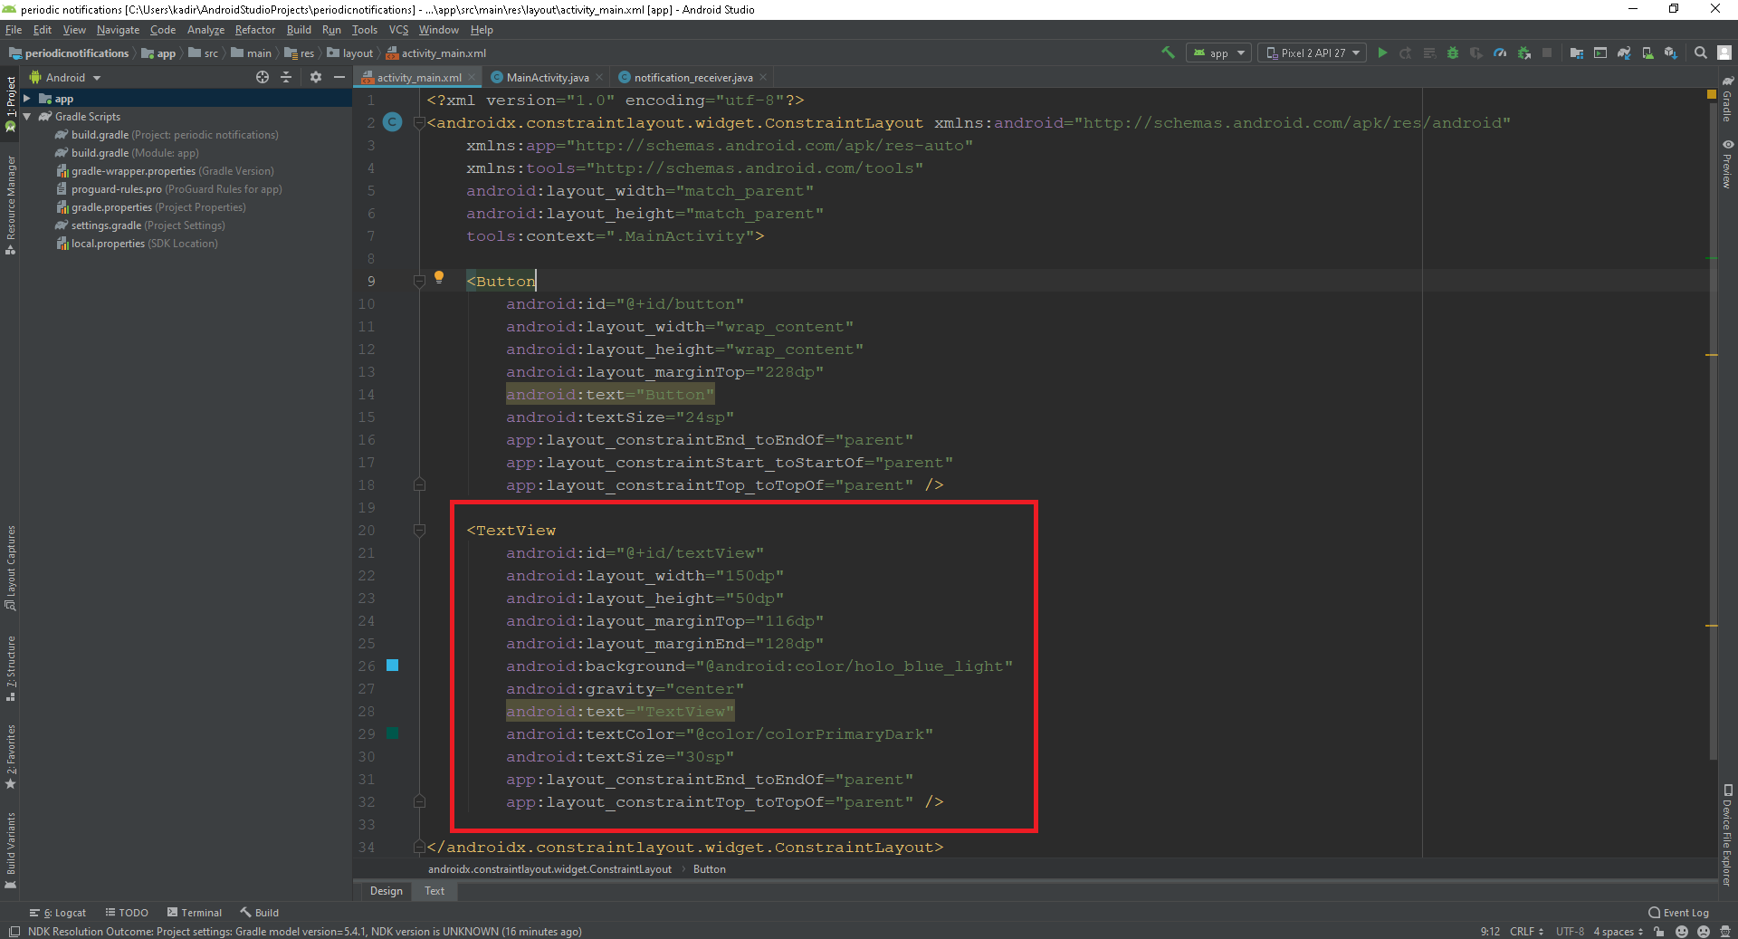This screenshot has width=1738, height=939.
Task: Toggle the read-only lock icon
Action: pyautogui.click(x=1659, y=931)
